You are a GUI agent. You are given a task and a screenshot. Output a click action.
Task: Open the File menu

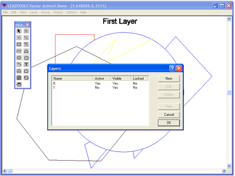point(5,12)
